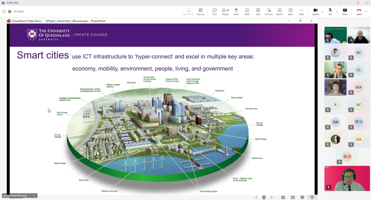
Task: Leave the meeting
Action: coord(359,12)
